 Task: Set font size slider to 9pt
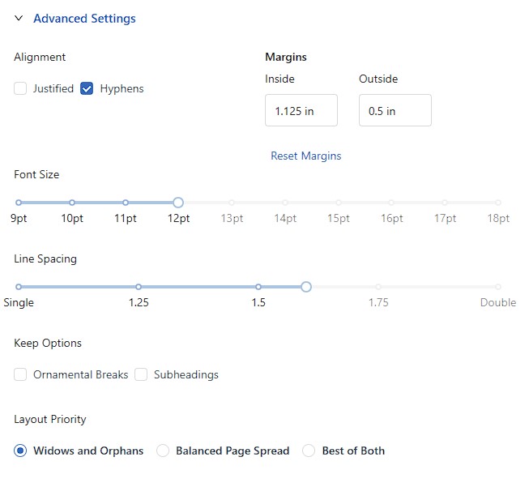[19, 203]
